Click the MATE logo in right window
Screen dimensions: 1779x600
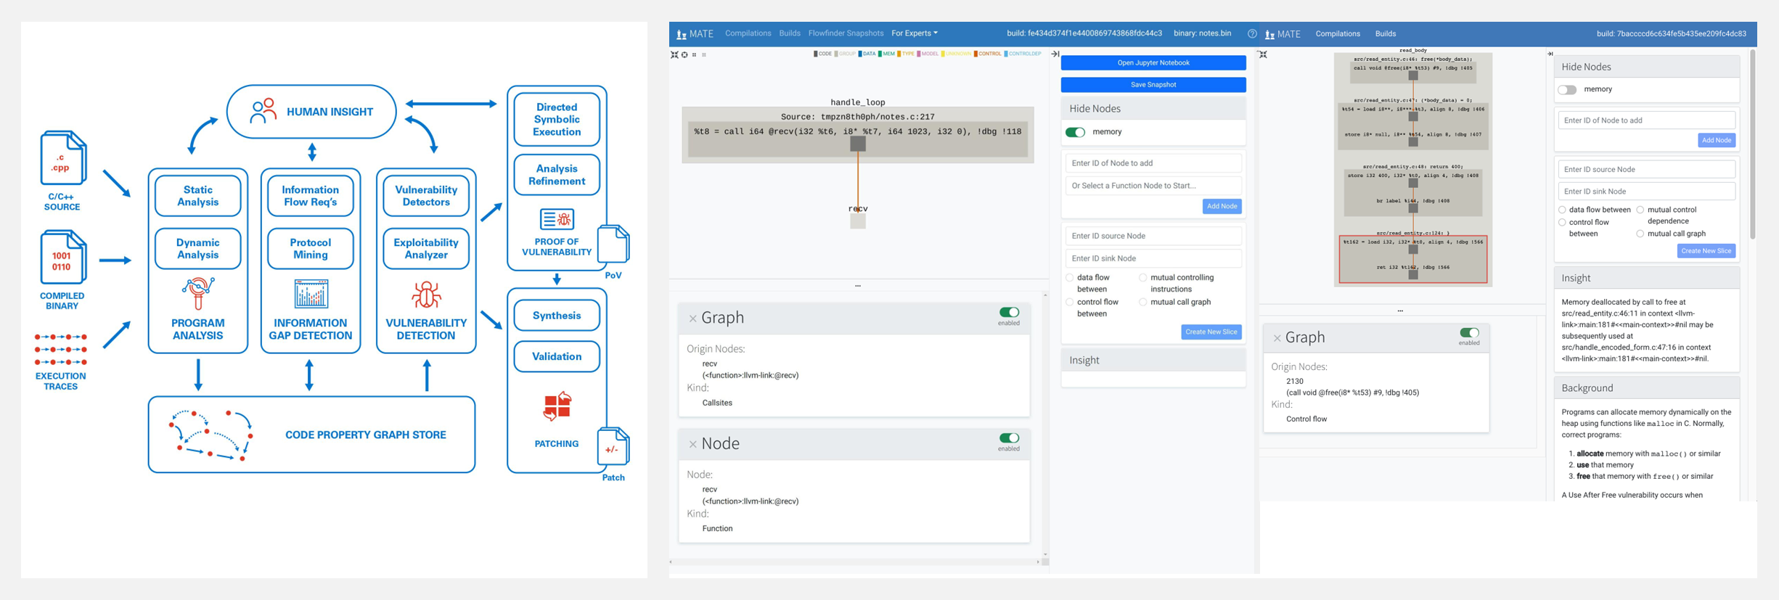click(1283, 34)
